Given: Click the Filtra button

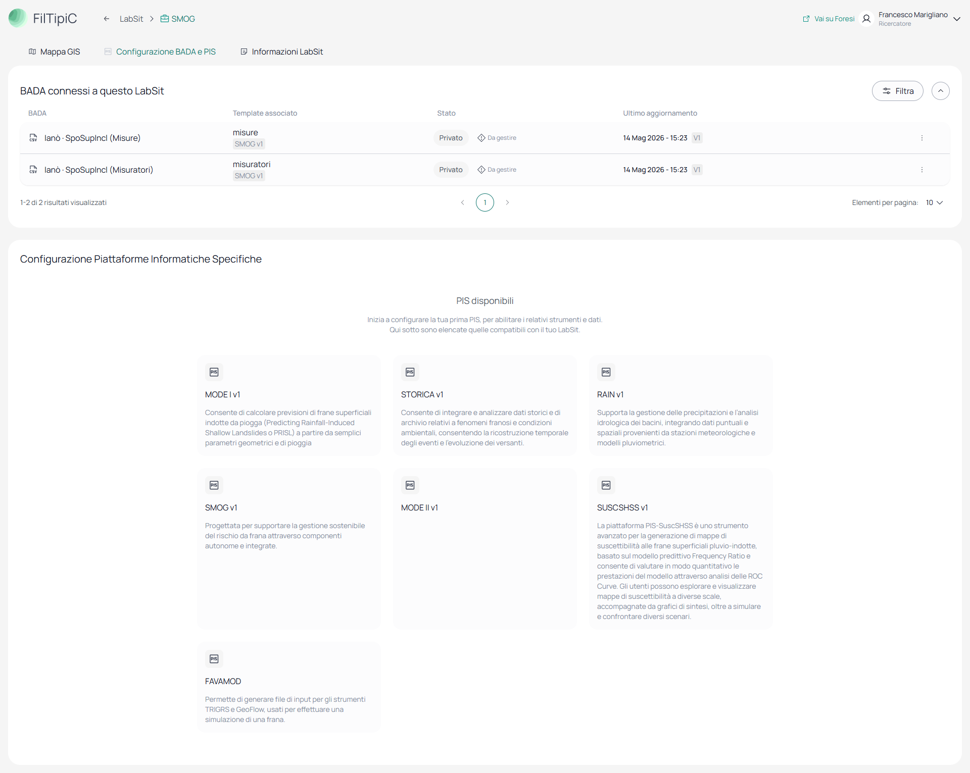Looking at the screenshot, I should click(898, 91).
